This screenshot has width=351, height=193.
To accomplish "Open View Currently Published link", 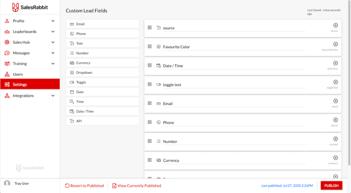I will pos(136,186).
